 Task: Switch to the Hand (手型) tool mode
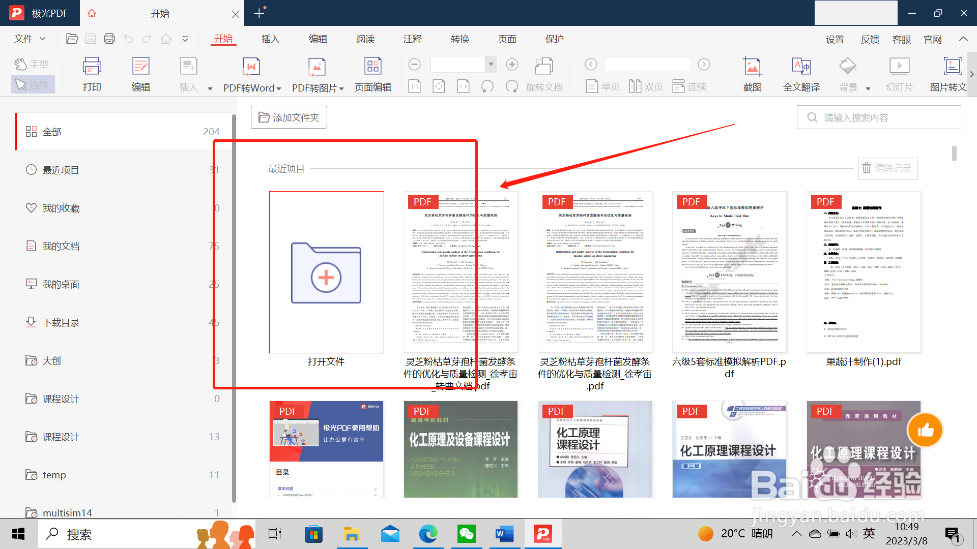[x=32, y=64]
